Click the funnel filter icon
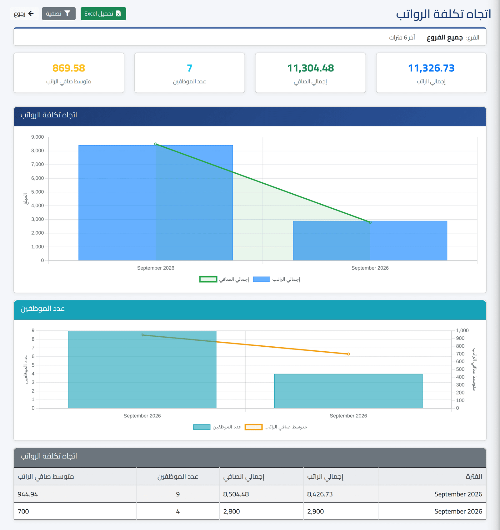500x530 pixels. [67, 13]
